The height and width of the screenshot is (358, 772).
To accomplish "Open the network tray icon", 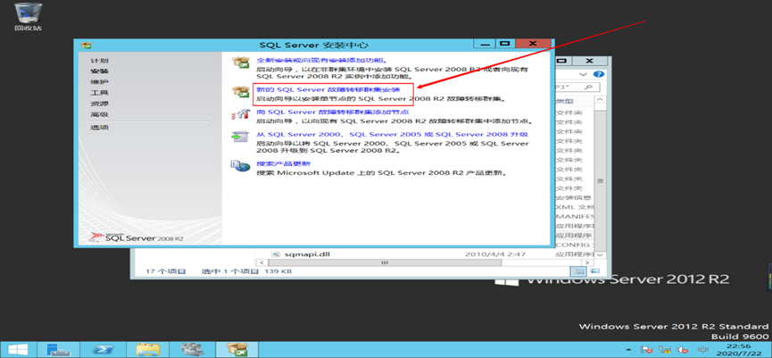I will (665, 350).
